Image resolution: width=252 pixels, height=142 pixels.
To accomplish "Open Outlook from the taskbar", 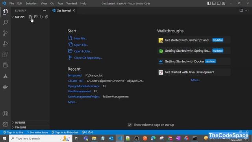I will tap(111, 138).
